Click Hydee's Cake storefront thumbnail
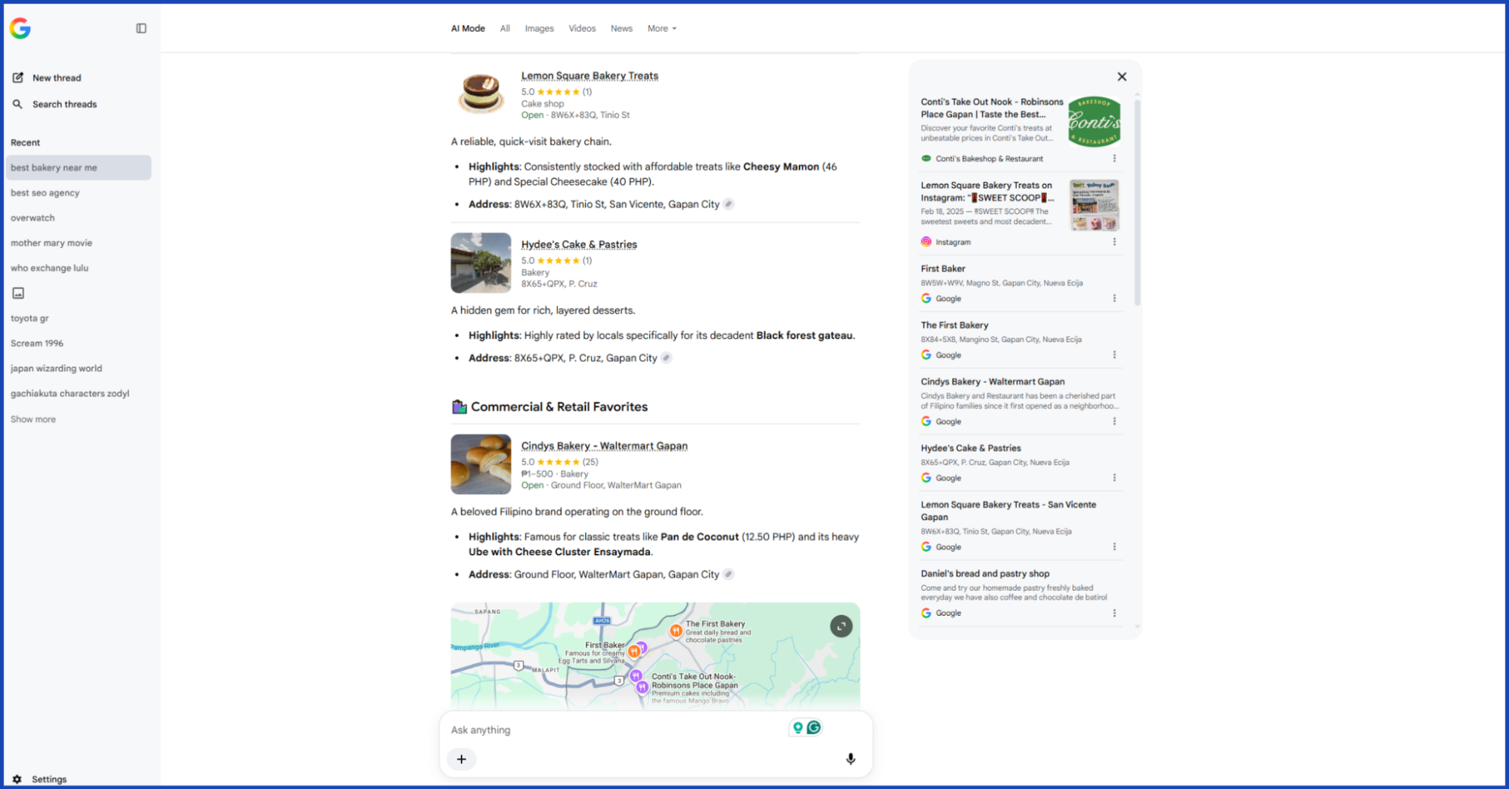This screenshot has width=1509, height=790. pyautogui.click(x=481, y=263)
